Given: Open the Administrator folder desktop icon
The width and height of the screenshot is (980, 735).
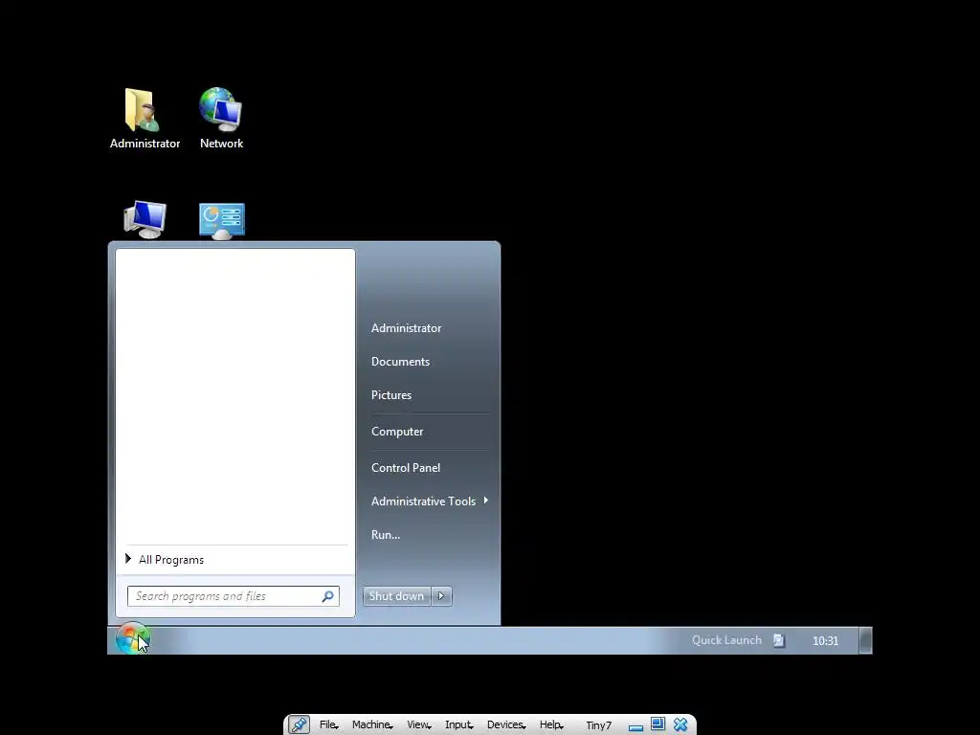Looking at the screenshot, I should point(145,118).
